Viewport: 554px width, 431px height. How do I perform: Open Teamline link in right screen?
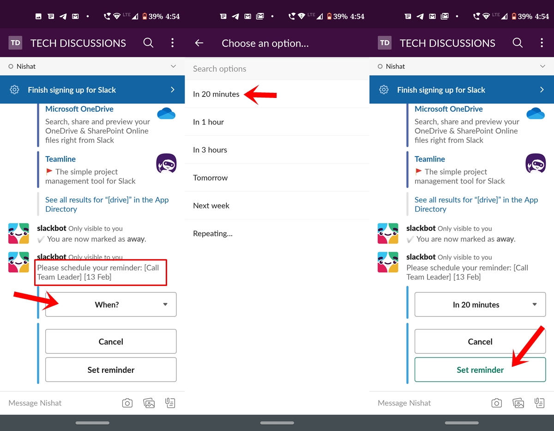pyautogui.click(x=430, y=159)
